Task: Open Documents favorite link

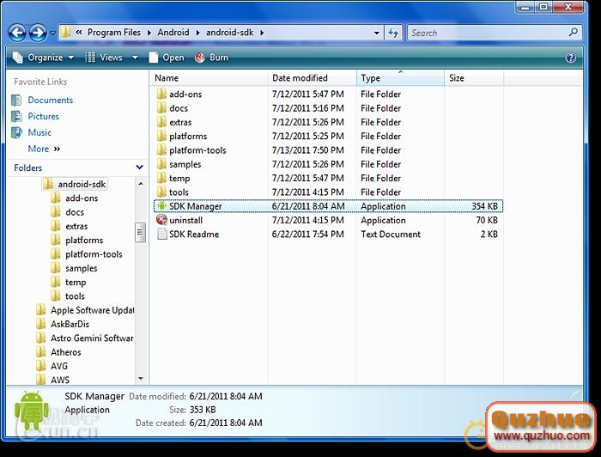Action: point(50,100)
